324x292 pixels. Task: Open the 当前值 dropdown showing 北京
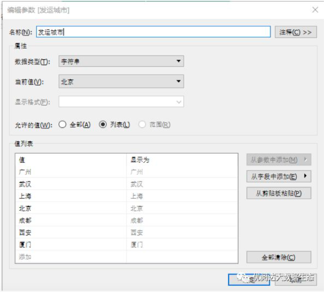coord(121,82)
